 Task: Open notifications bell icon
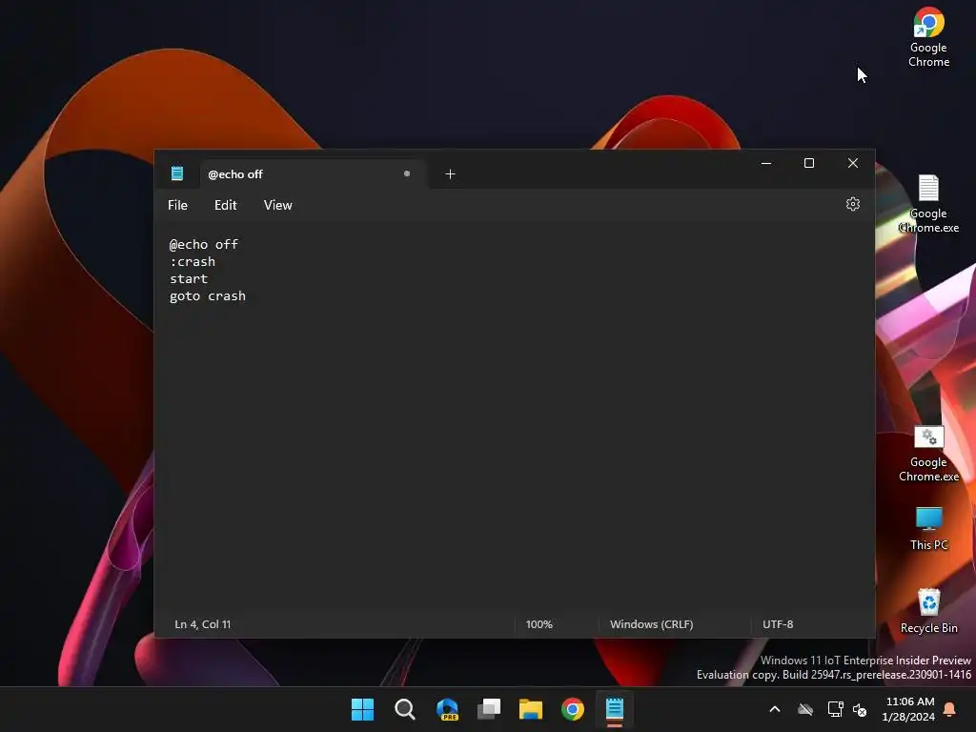pyautogui.click(x=950, y=709)
